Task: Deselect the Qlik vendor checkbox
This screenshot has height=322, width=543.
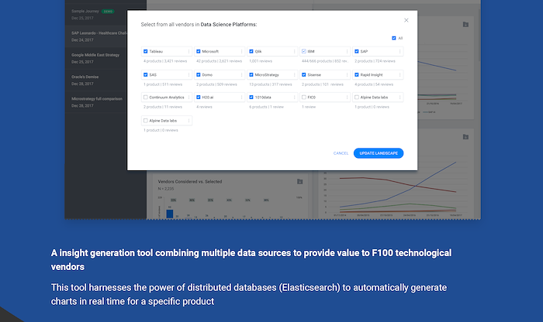Action: click(x=251, y=52)
